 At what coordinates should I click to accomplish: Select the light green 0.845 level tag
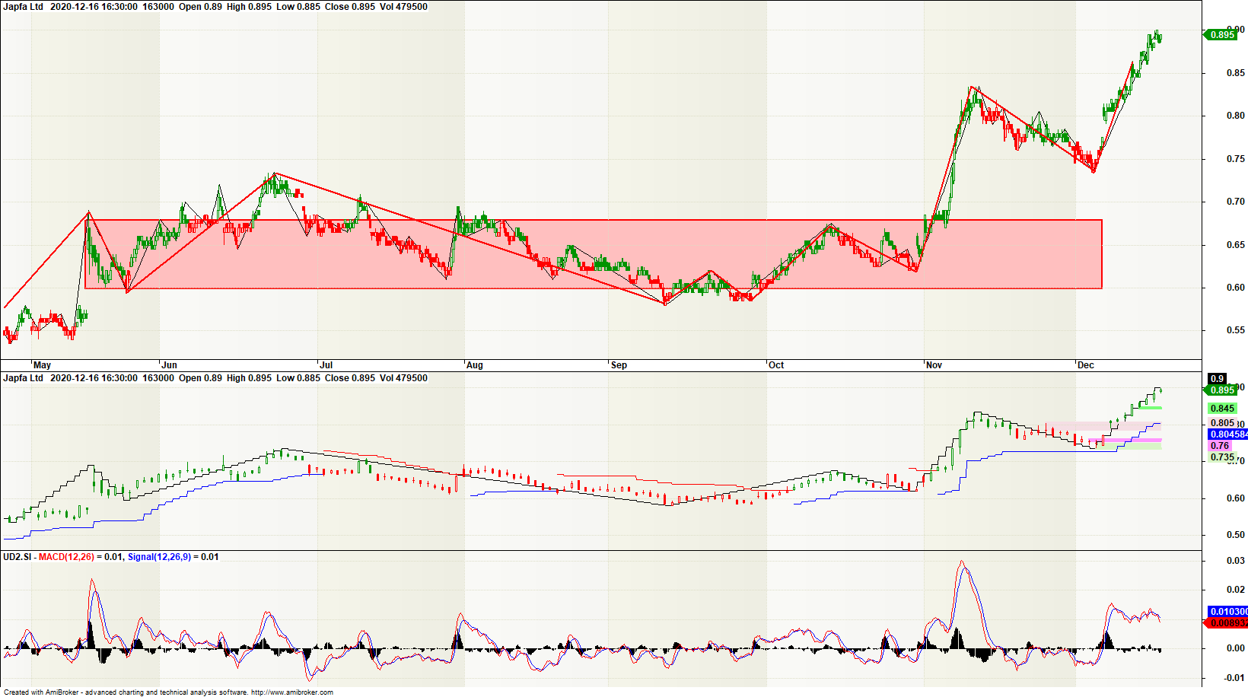coord(1222,409)
